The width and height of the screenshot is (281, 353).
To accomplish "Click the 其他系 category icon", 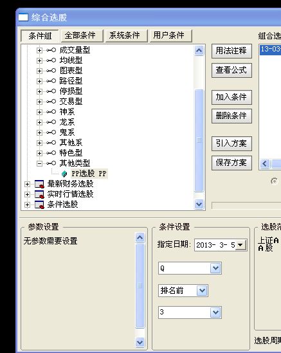I will 51,143.
